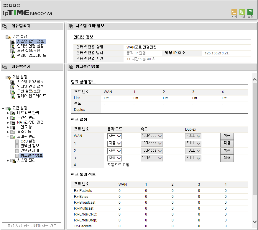Image resolution: width=258 pixels, height=230 pixels.
Task: Open port 3 속도 100Mbps dropdown
Action: point(152,158)
